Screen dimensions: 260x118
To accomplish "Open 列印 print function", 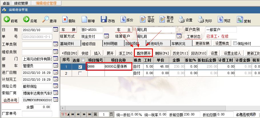I will pos(201,20).
